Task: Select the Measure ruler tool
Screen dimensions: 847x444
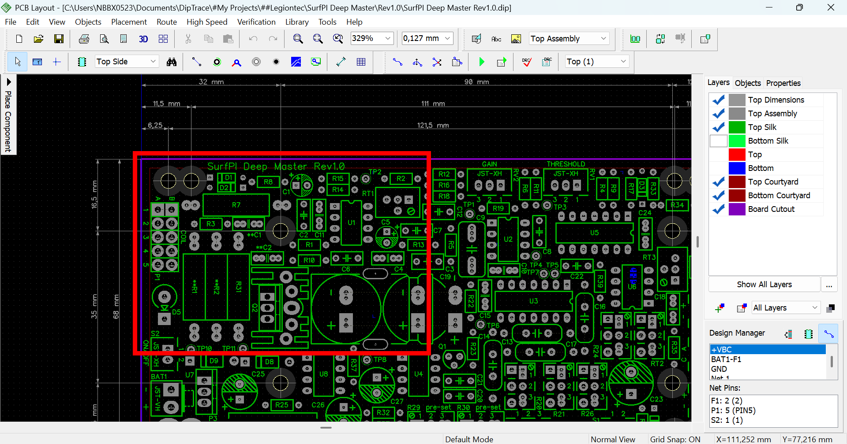Action: coord(37,62)
